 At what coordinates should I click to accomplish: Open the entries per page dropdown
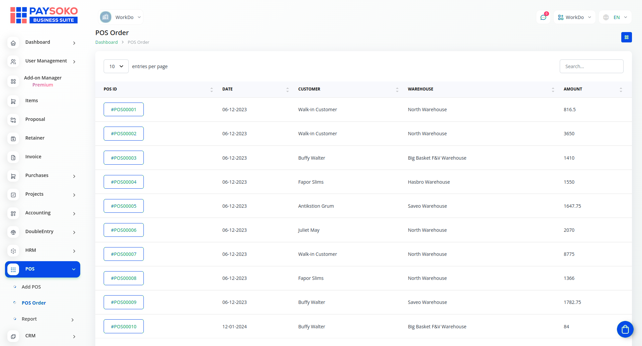coord(116,66)
